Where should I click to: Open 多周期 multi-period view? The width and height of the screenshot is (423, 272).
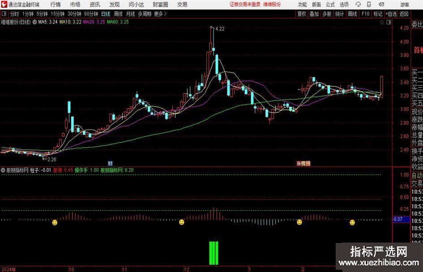point(145,14)
